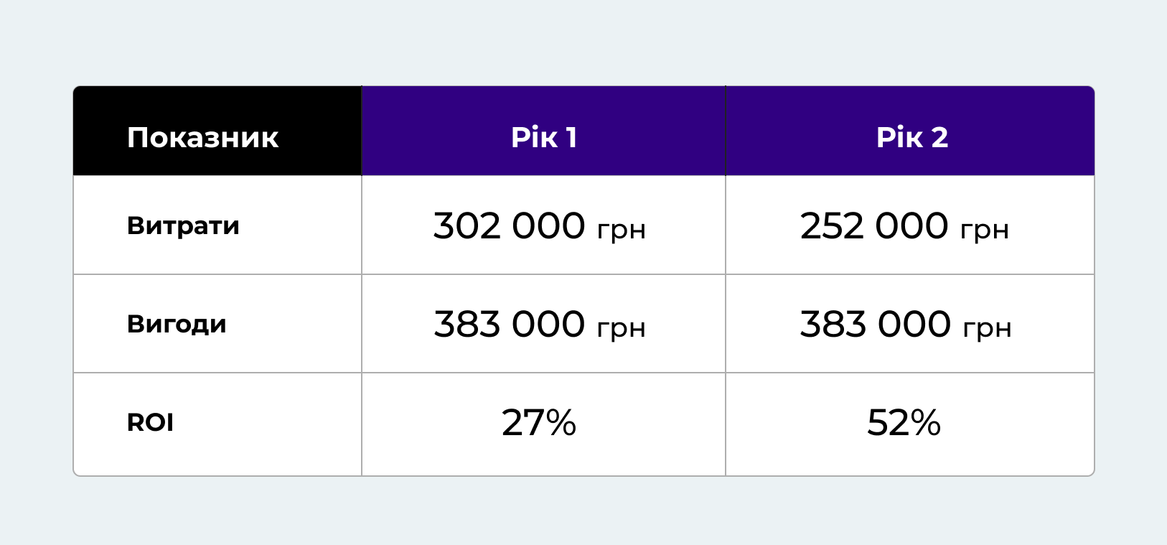The height and width of the screenshot is (545, 1167).
Task: Select the 302 000 грн cell
Action: [x=543, y=225]
